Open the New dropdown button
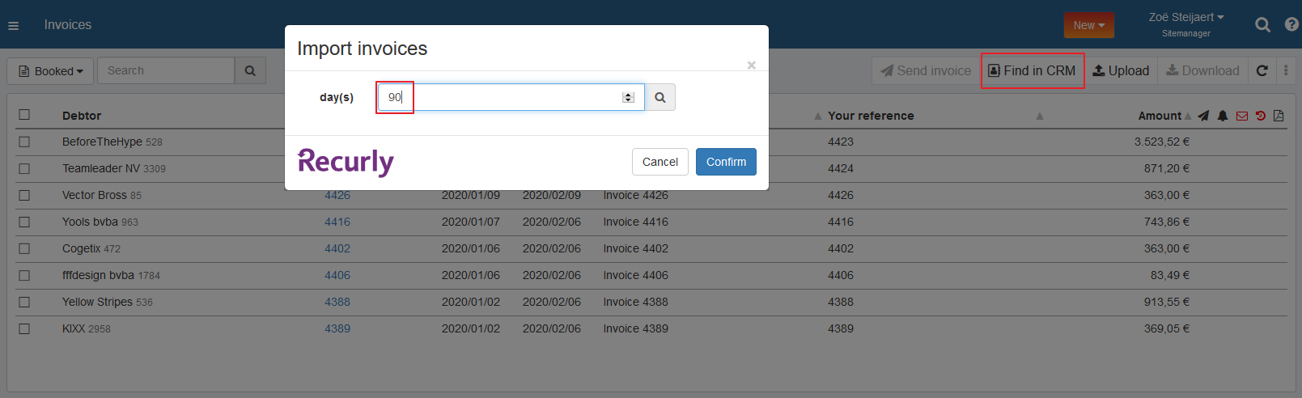Screen dimensions: 1302x398 (x=1088, y=25)
